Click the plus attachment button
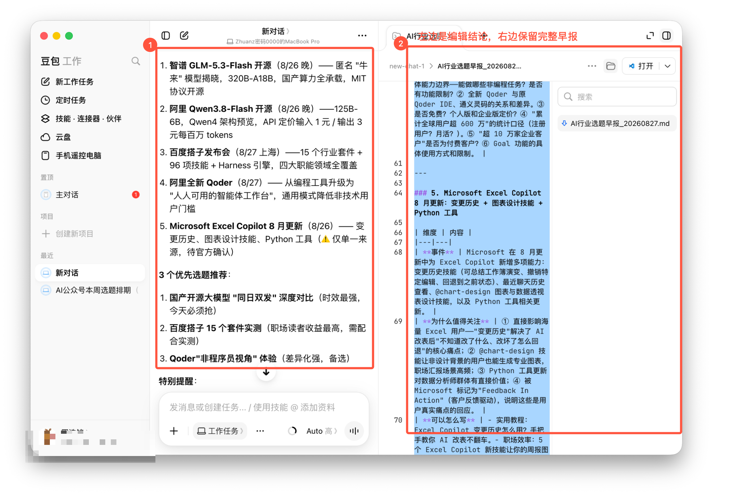This screenshot has width=743, height=495. tap(174, 431)
